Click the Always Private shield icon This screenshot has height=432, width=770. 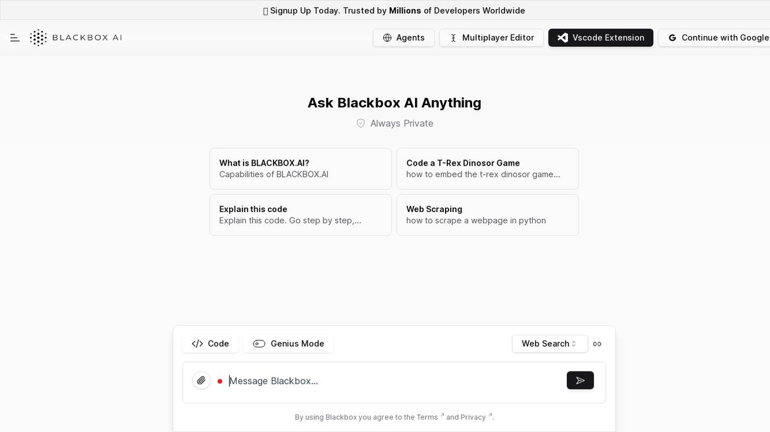tap(361, 123)
